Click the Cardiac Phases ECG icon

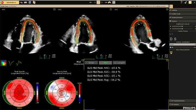(171, 34)
